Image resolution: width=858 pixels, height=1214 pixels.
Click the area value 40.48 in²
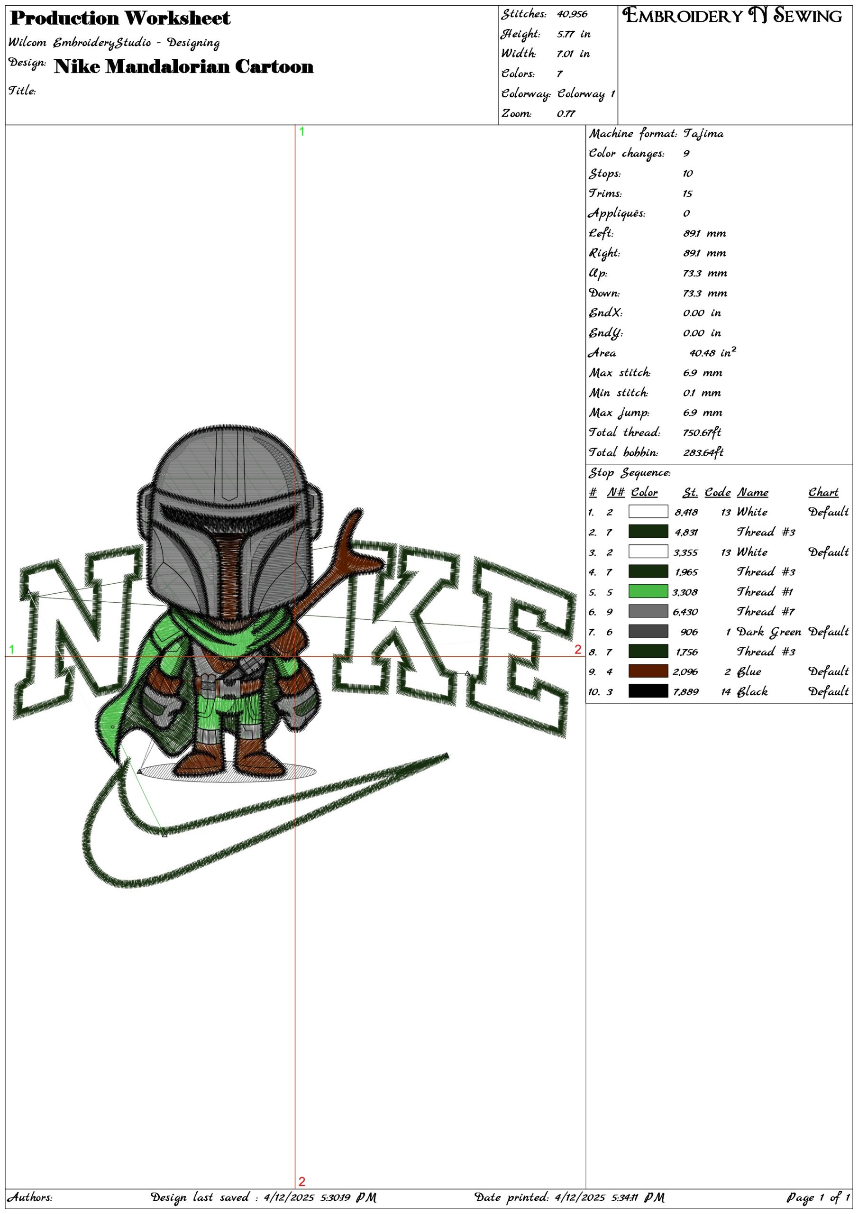[712, 352]
